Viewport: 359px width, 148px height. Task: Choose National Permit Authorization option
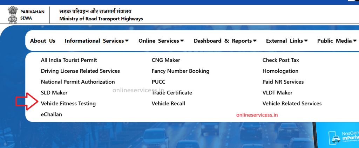pos(78,82)
